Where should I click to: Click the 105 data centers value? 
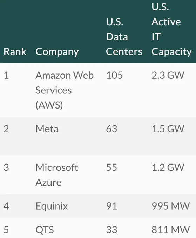[x=114, y=75]
